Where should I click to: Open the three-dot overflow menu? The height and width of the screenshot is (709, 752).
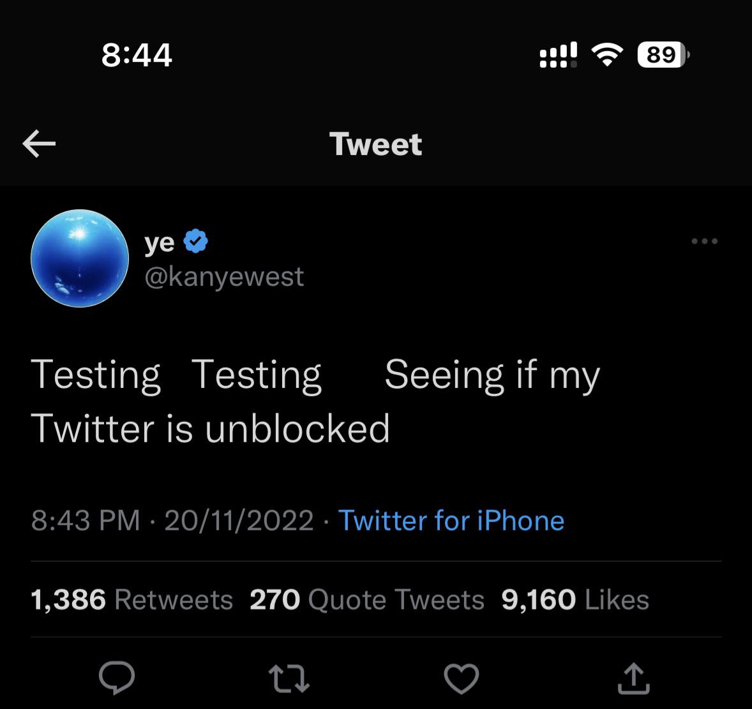click(x=704, y=241)
